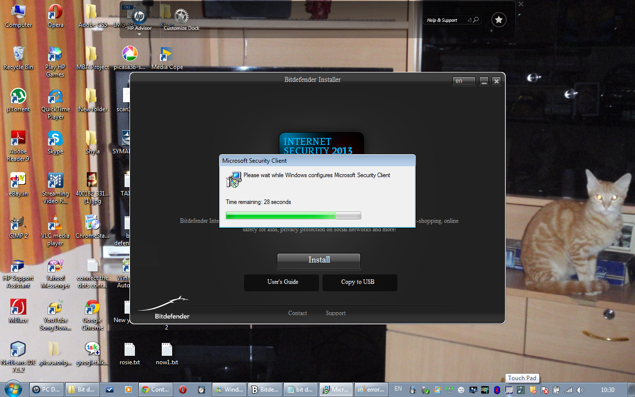
Task: Launch Skype from the desktop
Action: coord(55,143)
